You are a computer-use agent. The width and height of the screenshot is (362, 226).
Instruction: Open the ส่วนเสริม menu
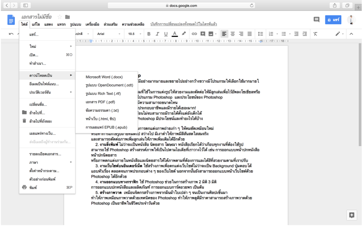coord(111,24)
